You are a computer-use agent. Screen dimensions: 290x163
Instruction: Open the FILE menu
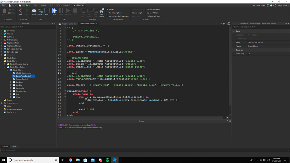click(x=4, y=5)
